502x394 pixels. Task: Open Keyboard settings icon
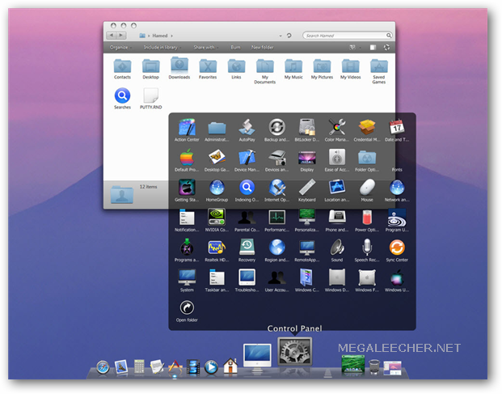pyautogui.click(x=306, y=188)
